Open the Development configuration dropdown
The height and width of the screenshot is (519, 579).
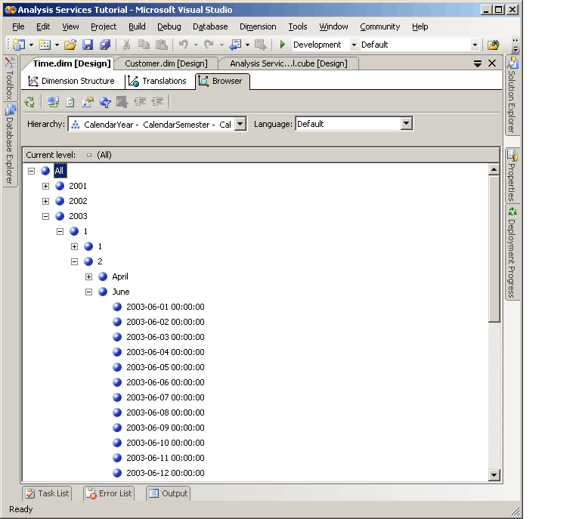tap(354, 45)
